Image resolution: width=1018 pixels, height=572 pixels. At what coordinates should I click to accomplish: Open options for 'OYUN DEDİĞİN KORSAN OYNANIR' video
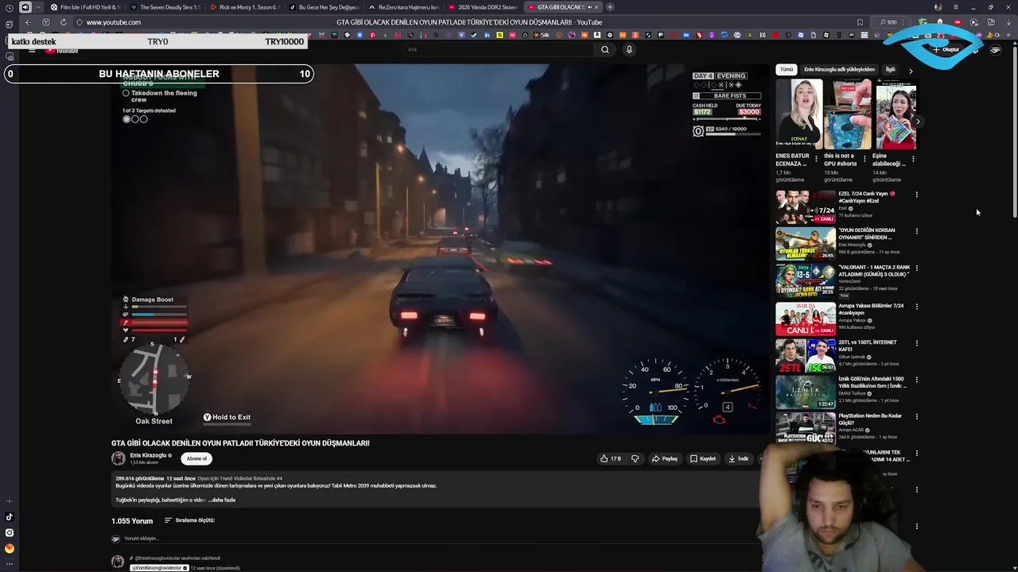(x=916, y=231)
